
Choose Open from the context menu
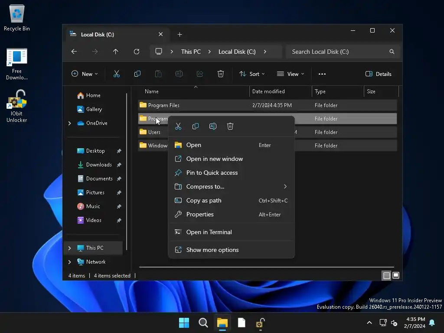[232, 145]
